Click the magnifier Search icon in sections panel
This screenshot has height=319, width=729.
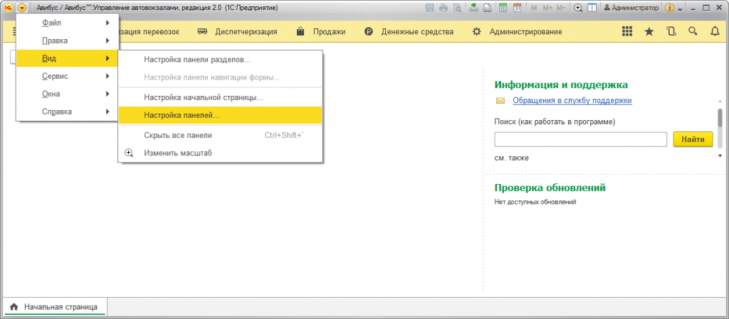coord(693,32)
